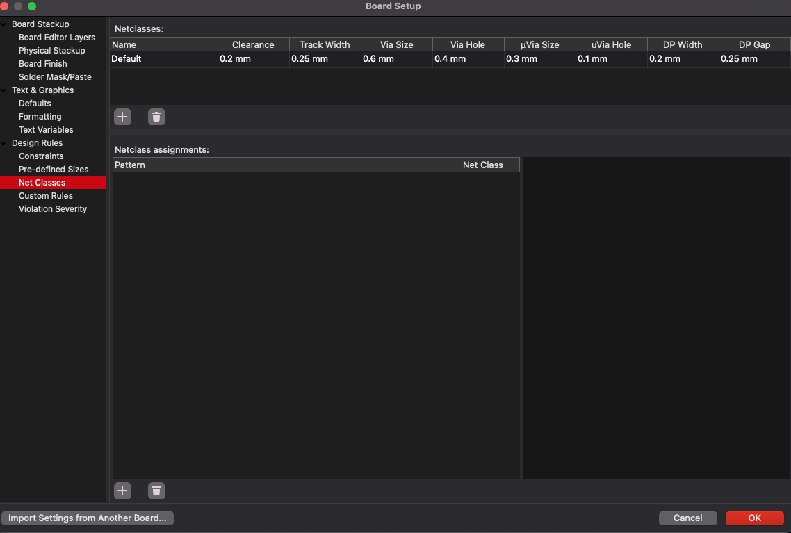Click the Via Hole column header
This screenshot has height=533, width=791.
(x=468, y=45)
